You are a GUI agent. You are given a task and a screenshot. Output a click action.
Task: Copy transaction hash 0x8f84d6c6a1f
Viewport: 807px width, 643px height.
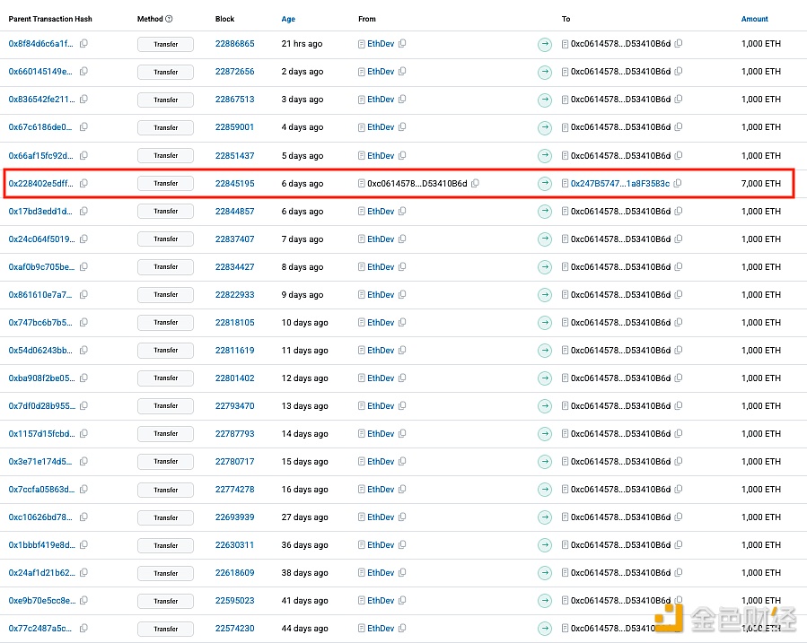(83, 44)
